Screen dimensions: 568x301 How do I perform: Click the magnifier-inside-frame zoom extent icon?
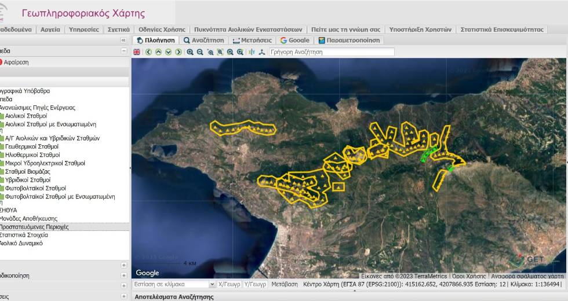[x=220, y=52]
